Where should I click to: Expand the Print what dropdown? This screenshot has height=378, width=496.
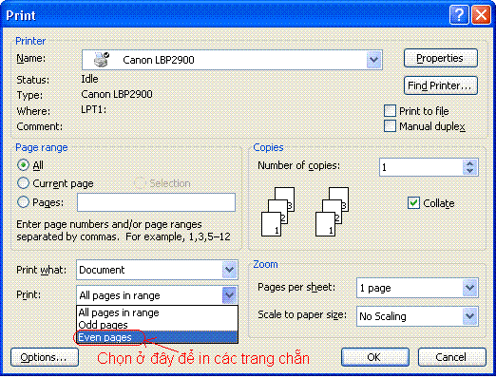(x=229, y=270)
